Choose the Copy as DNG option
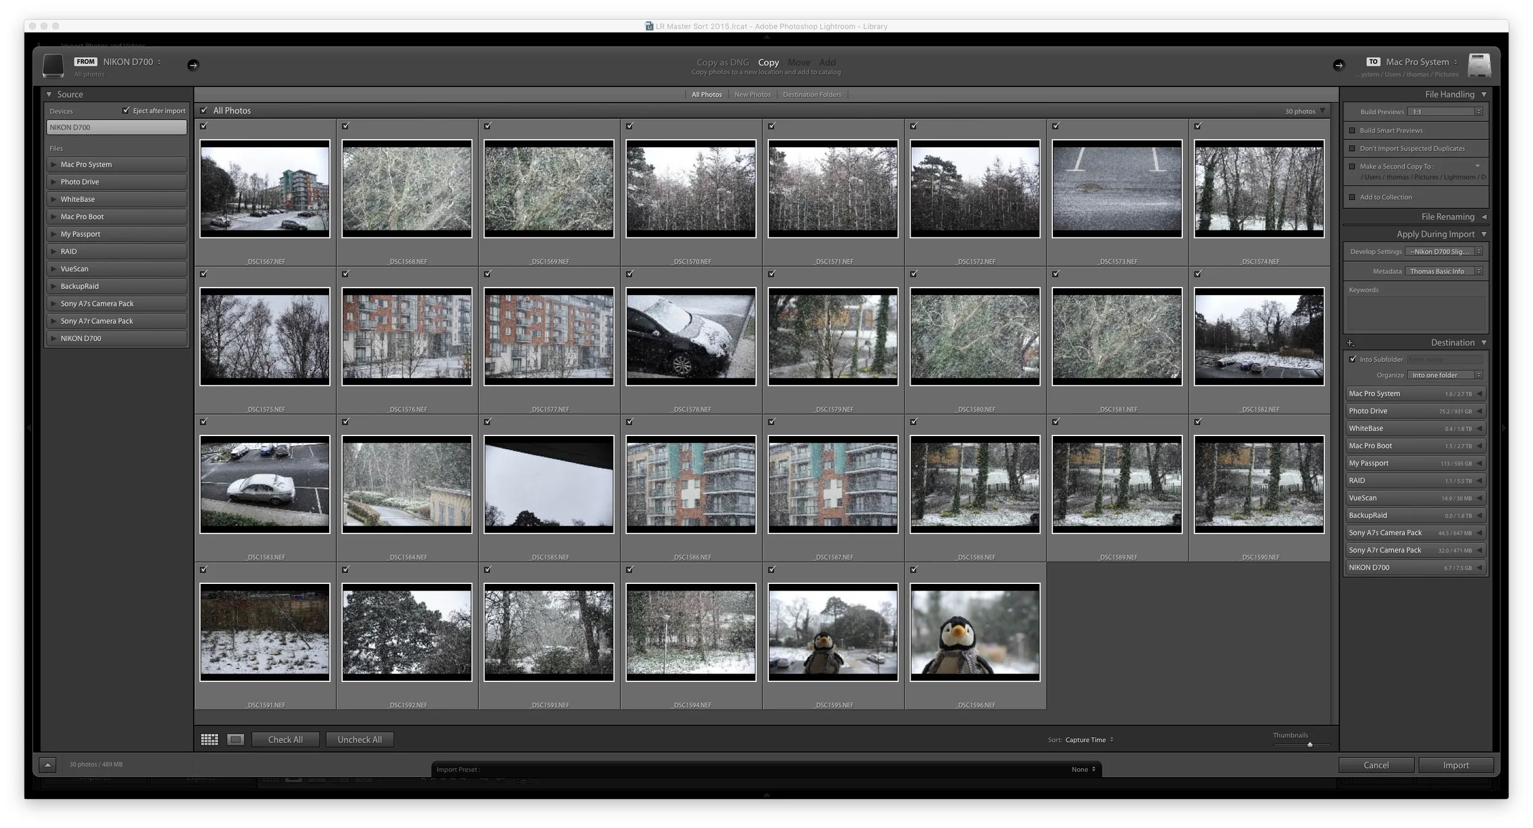 click(x=722, y=62)
